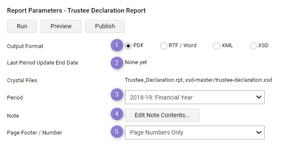
Task: Preview the report
Action: (x=61, y=26)
